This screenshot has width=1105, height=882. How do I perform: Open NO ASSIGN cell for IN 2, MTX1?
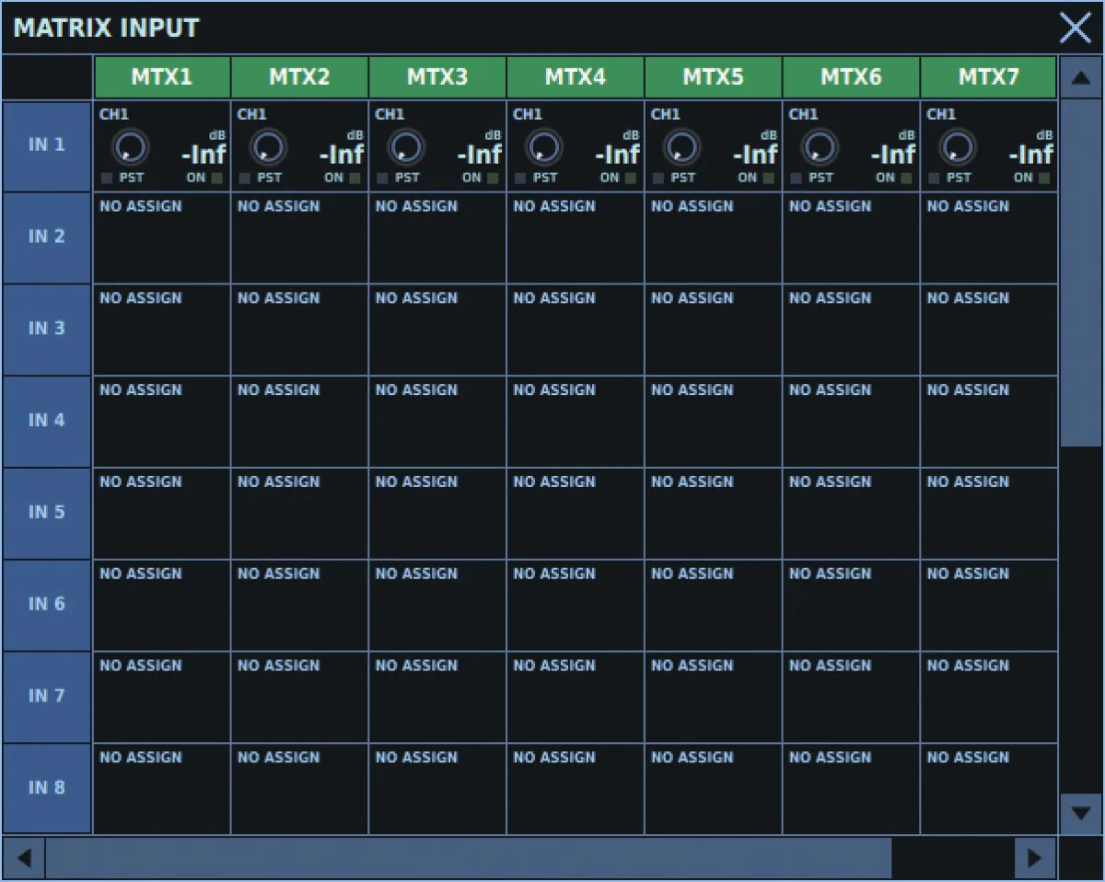click(162, 238)
